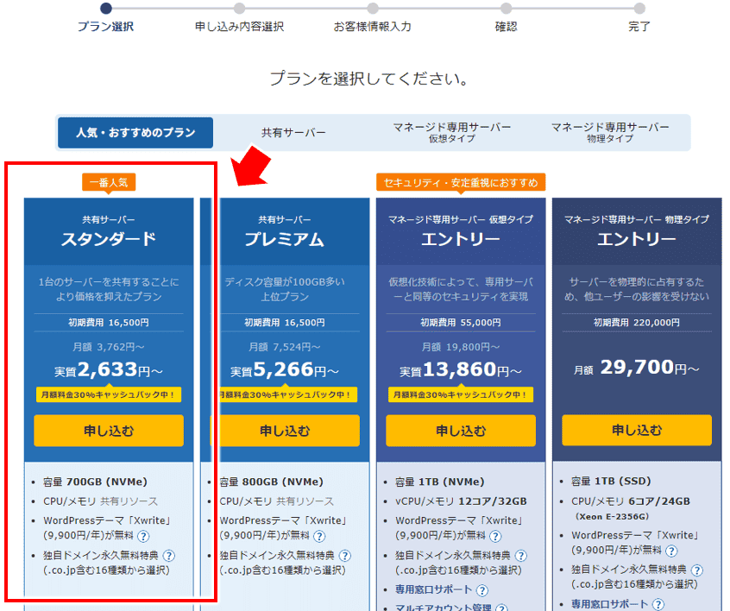The width and height of the screenshot is (730, 611).
Task: Click vCPU/メモリ 12コア/32GB text
Action: [461, 501]
